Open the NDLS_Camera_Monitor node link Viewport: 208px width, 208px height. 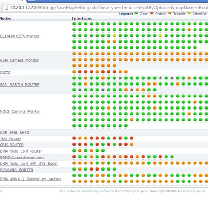click(20, 112)
